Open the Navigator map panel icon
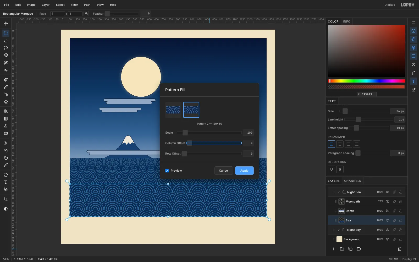 coord(414,23)
